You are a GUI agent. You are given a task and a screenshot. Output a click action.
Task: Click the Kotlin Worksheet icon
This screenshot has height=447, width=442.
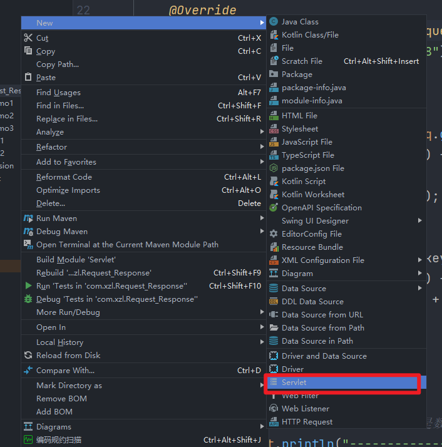[274, 195]
